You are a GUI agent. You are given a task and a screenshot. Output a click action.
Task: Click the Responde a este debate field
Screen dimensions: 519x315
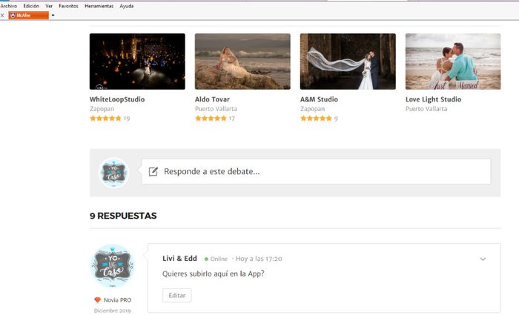319,171
